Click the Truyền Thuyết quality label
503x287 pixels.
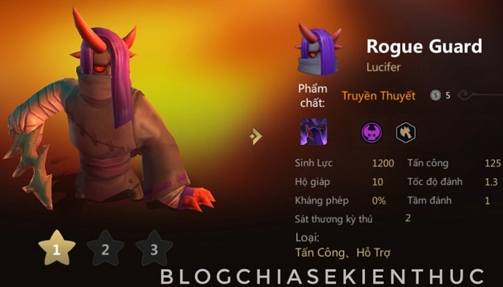coord(378,96)
